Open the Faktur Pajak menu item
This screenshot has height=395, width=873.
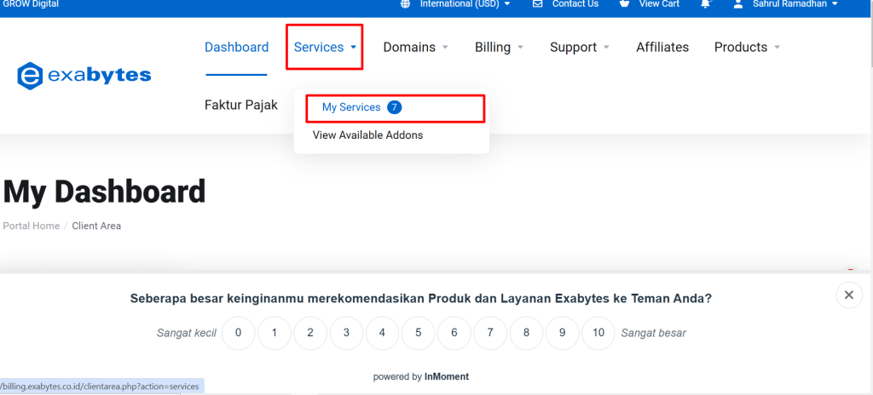tap(241, 106)
